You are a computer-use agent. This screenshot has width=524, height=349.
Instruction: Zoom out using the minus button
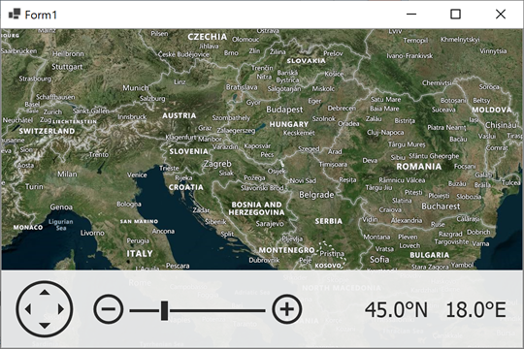click(109, 309)
